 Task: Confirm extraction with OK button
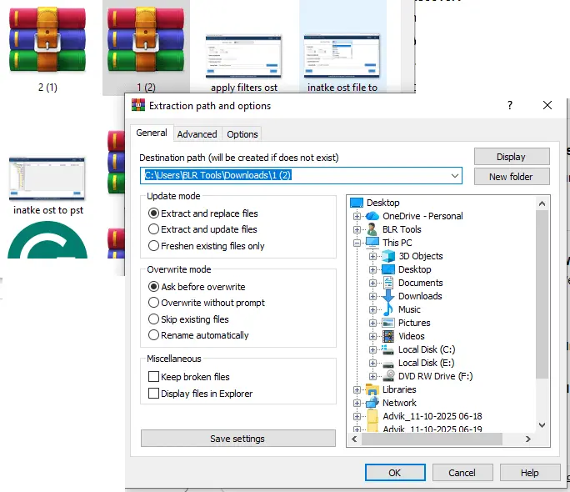click(395, 472)
